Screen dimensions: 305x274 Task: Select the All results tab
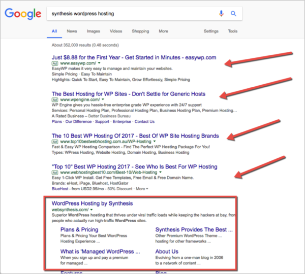pyautogui.click(x=54, y=31)
